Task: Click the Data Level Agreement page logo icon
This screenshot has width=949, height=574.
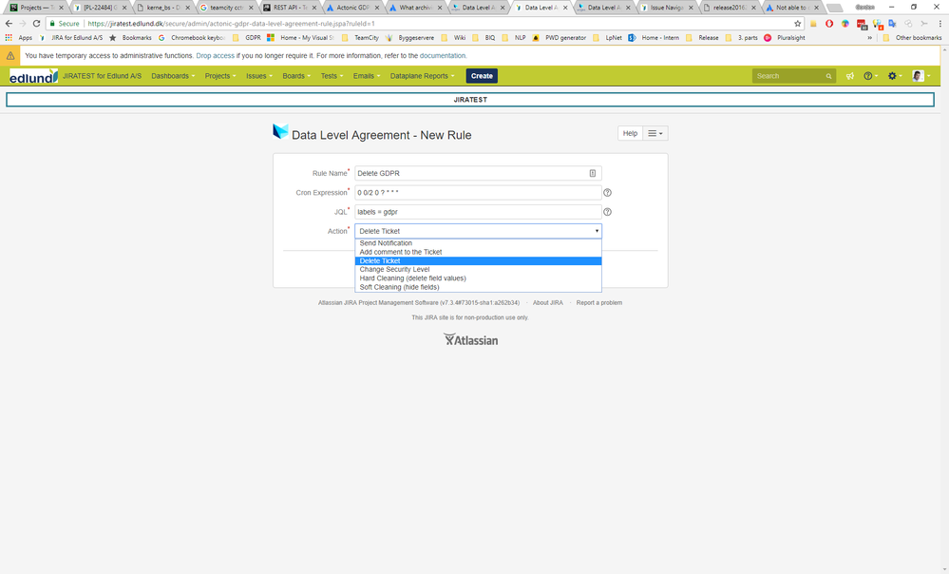Action: [280, 131]
